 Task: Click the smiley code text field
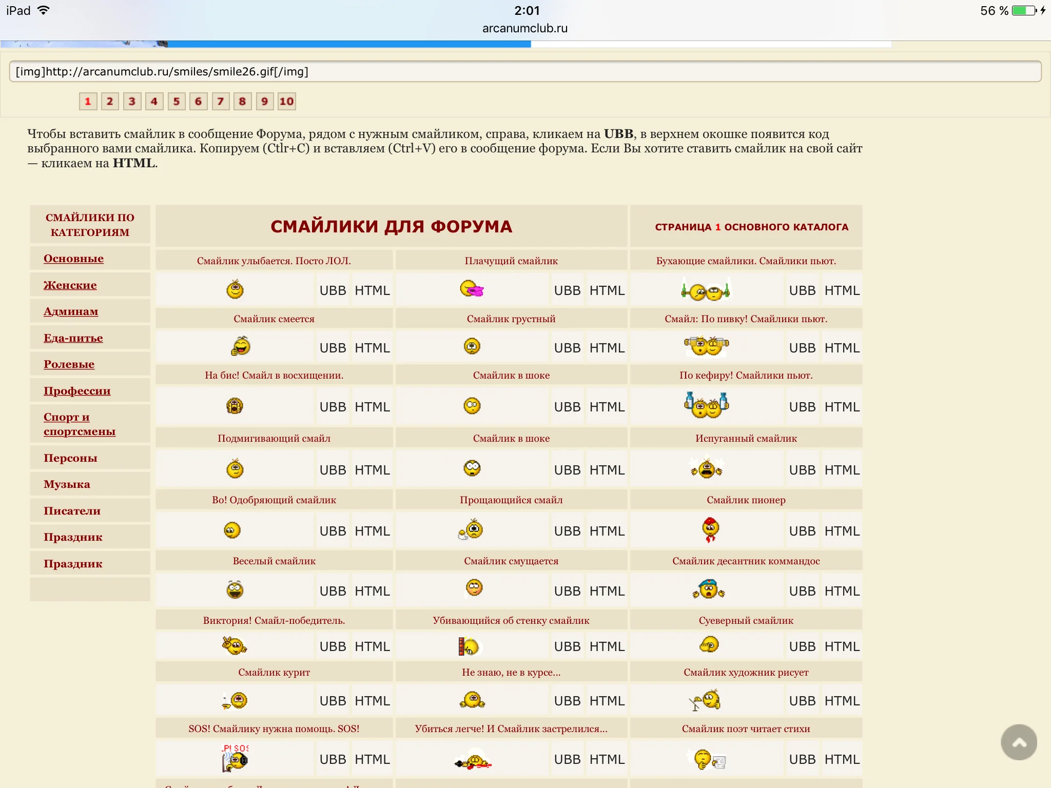tap(524, 72)
